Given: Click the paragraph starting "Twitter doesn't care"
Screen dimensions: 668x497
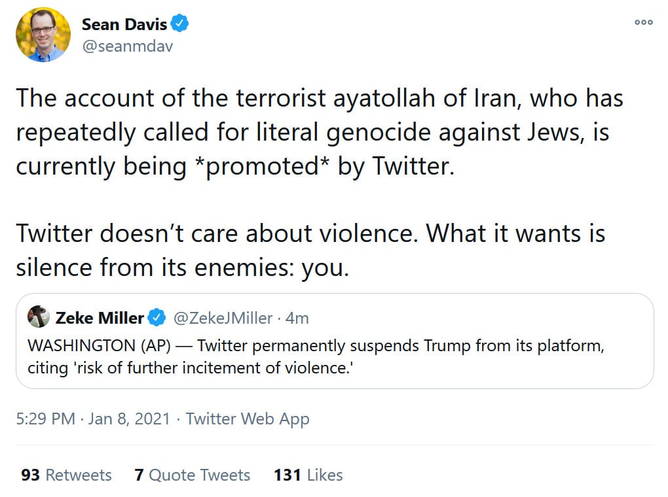Looking at the screenshot, I should [x=310, y=250].
